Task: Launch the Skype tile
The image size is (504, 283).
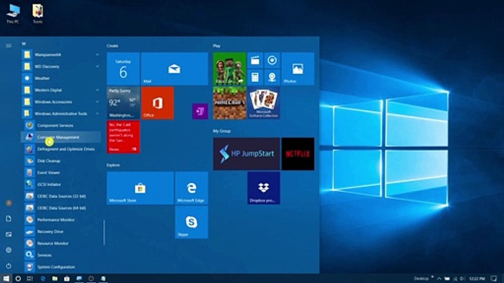Action: pos(192,222)
